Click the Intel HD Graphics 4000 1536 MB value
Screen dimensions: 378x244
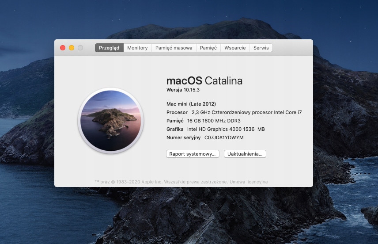coord(226,130)
